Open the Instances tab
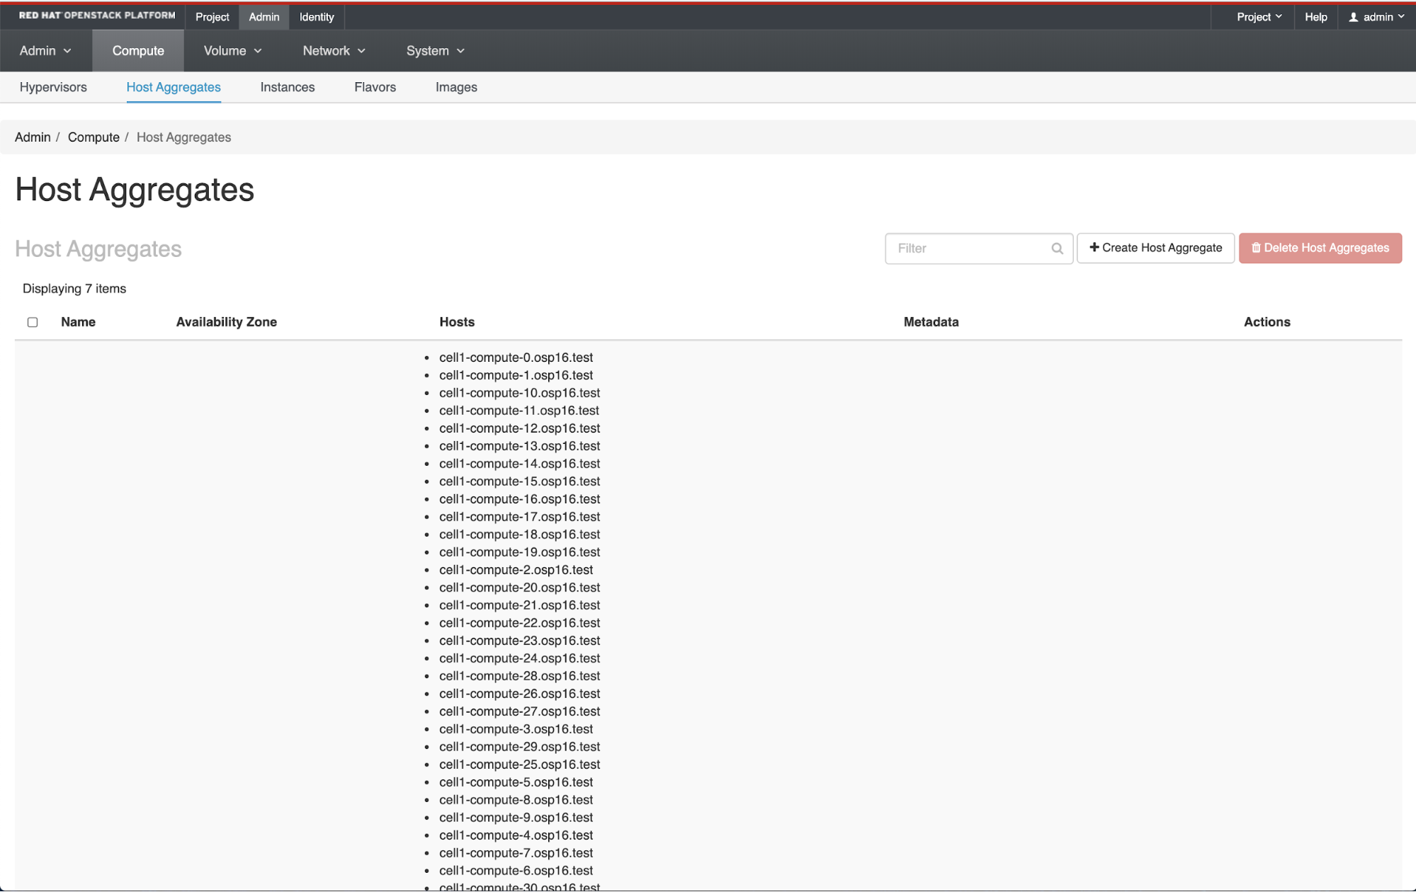This screenshot has height=892, width=1416. coord(287,87)
